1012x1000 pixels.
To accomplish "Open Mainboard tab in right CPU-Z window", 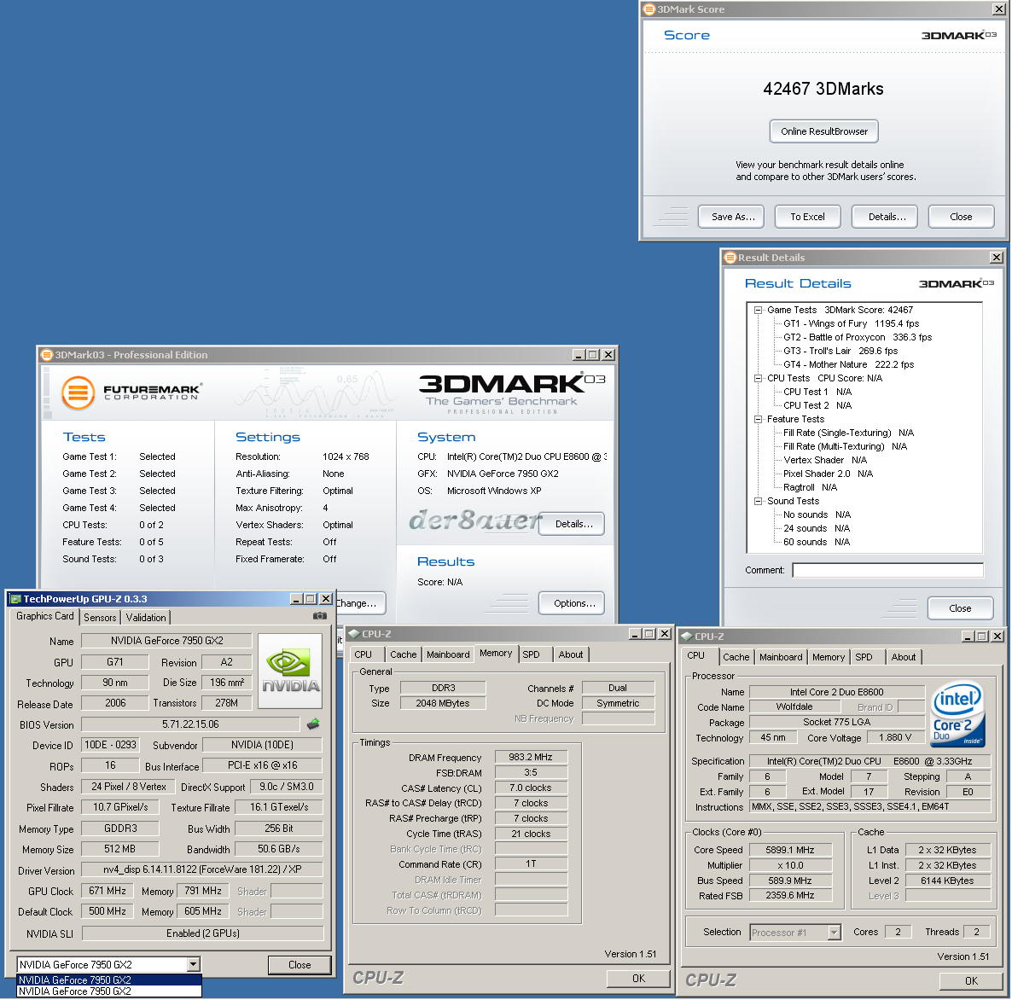I will pos(780,657).
